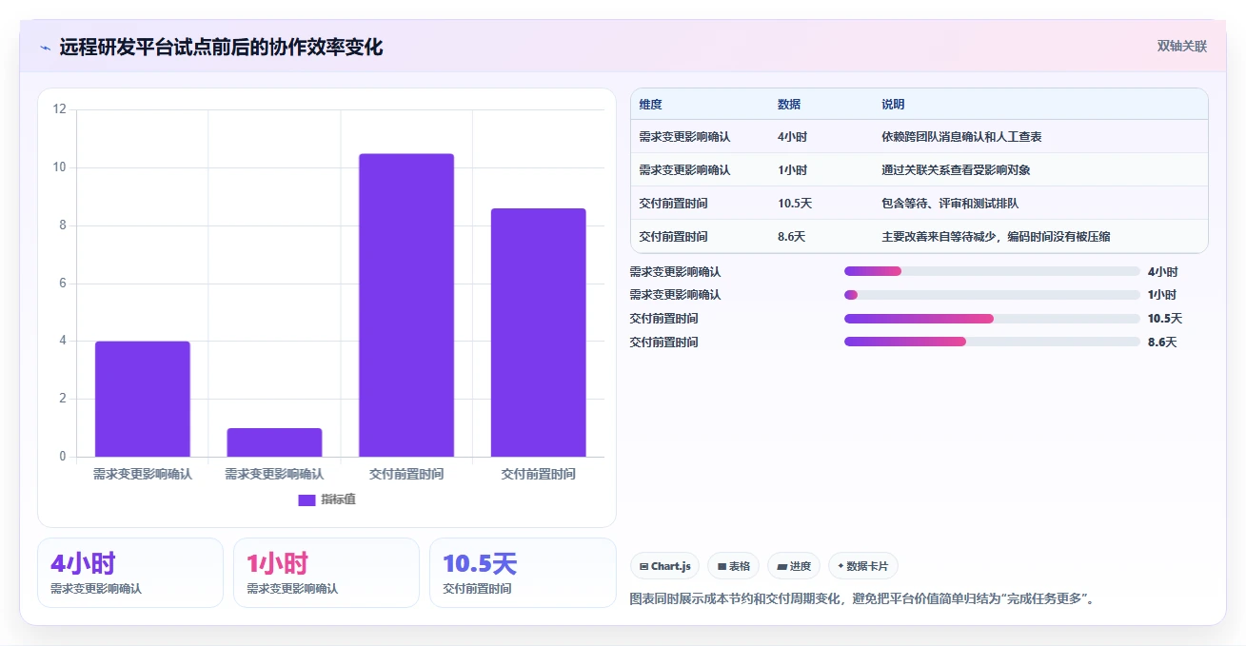Click the tallest chart bar at 10.5
Image resolution: width=1246 pixels, height=646 pixels.
coord(406,305)
